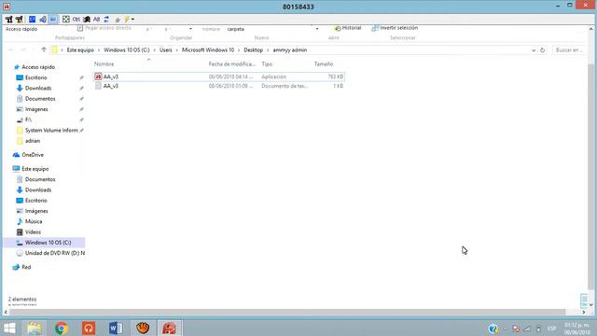Toggle the speaker sound icon in toolbar
The image size is (597, 336).
tap(43, 19)
